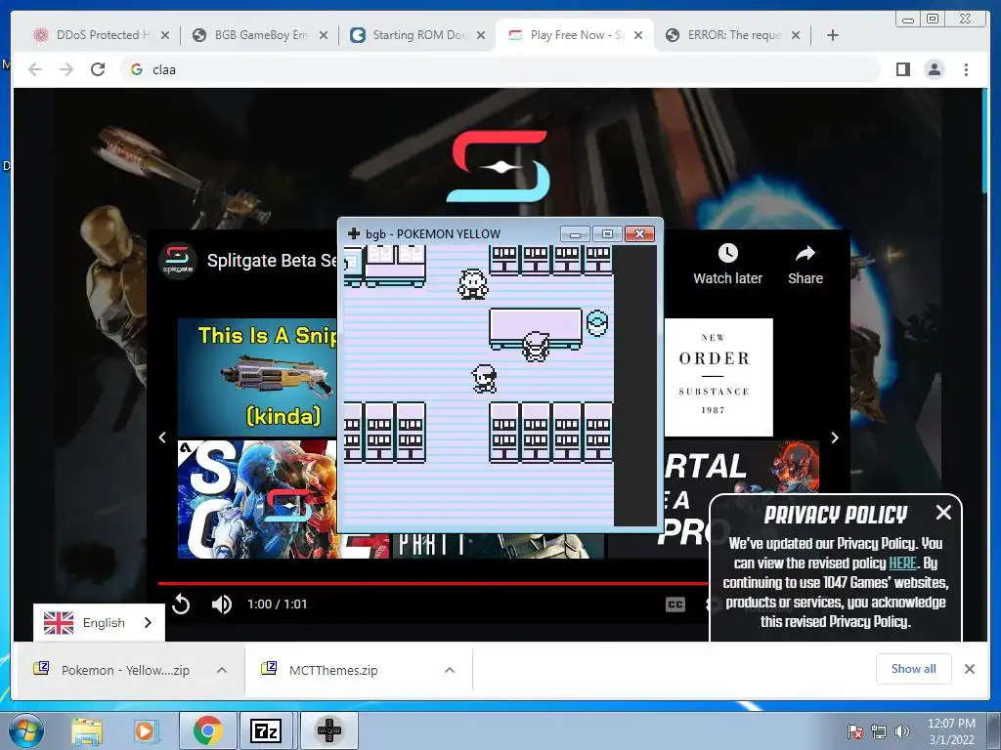The width and height of the screenshot is (1001, 750).
Task: Open the volume icon in system tray
Action: pyautogui.click(x=902, y=731)
